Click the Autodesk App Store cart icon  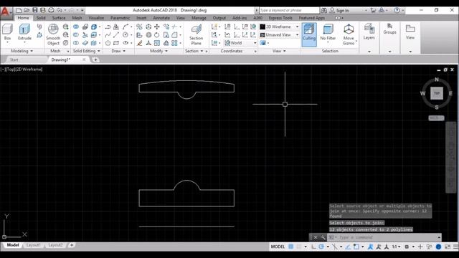[373, 10]
